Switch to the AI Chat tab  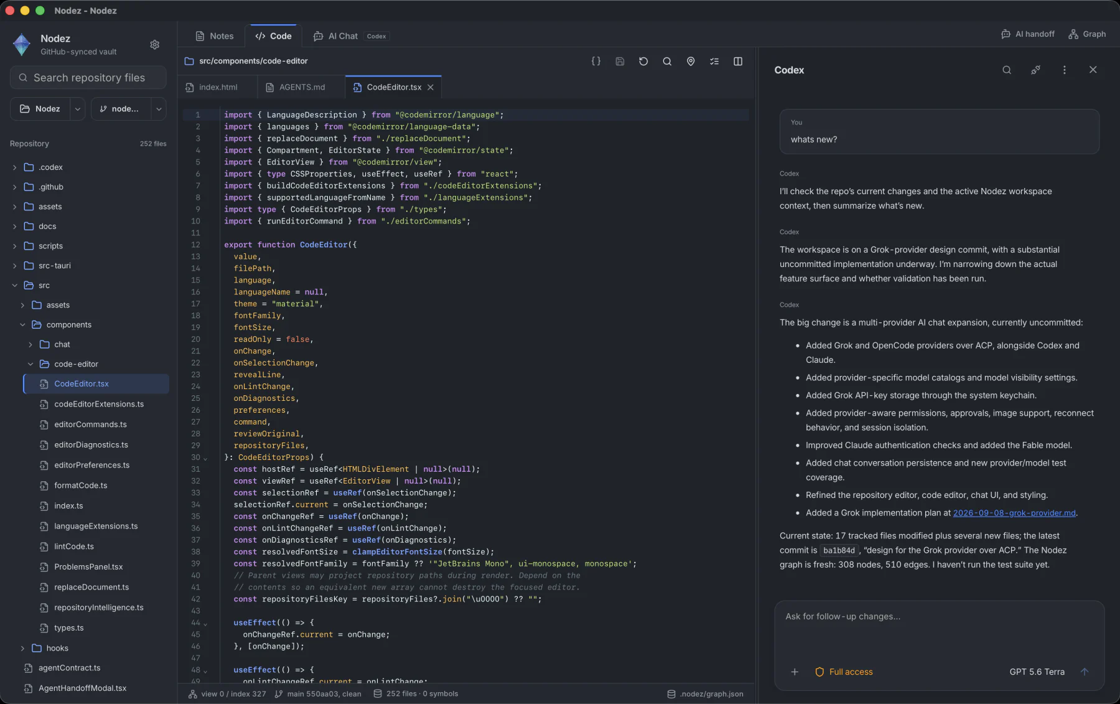tap(351, 36)
